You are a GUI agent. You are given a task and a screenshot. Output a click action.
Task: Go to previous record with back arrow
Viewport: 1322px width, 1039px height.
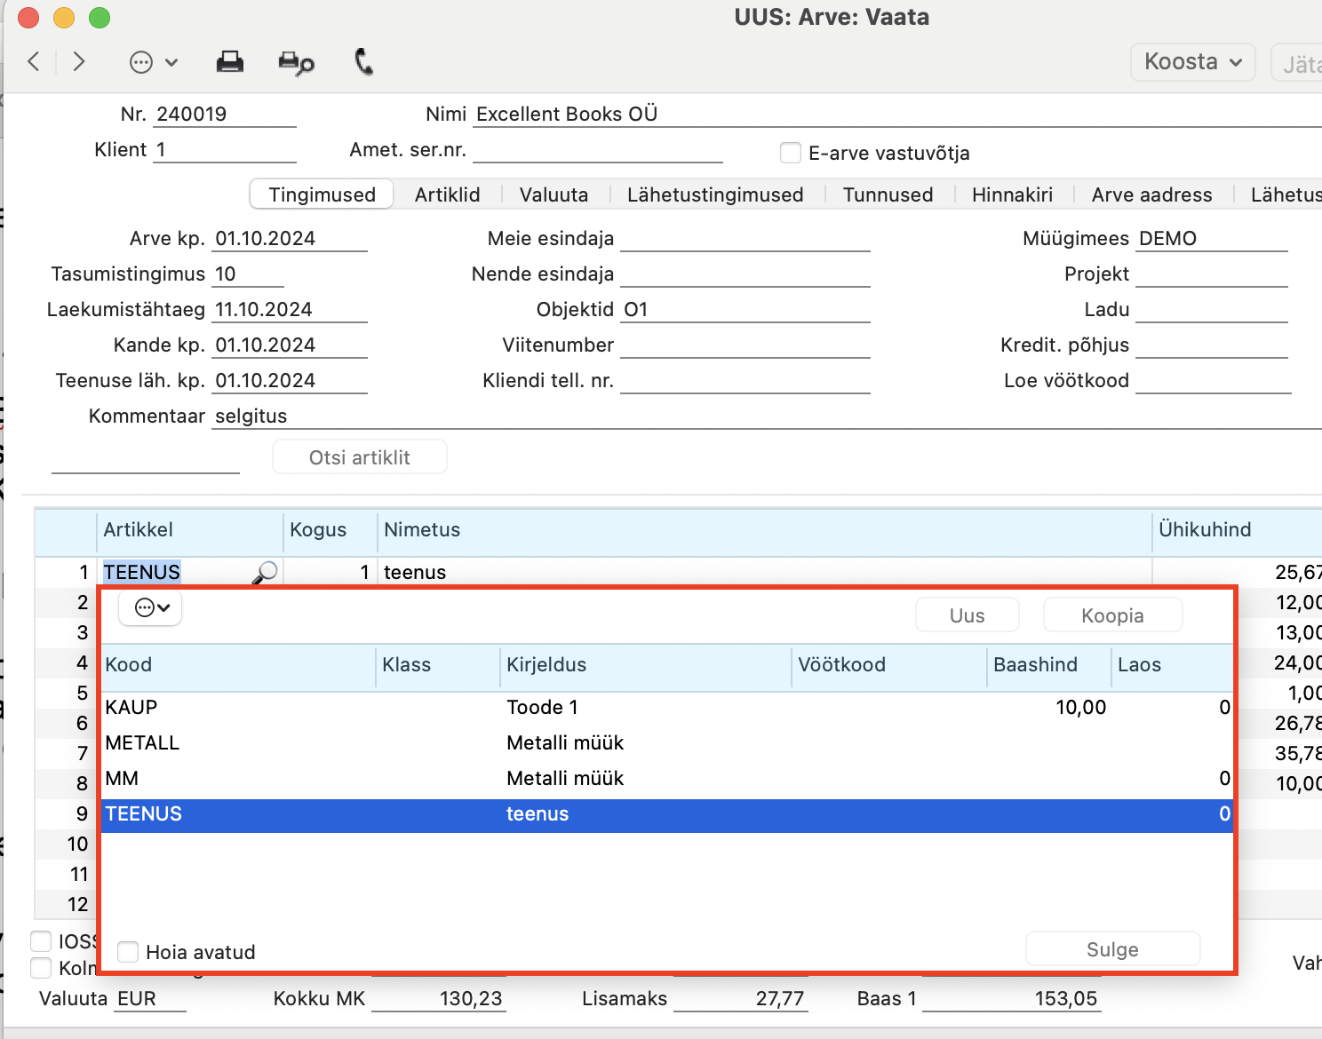pos(35,61)
